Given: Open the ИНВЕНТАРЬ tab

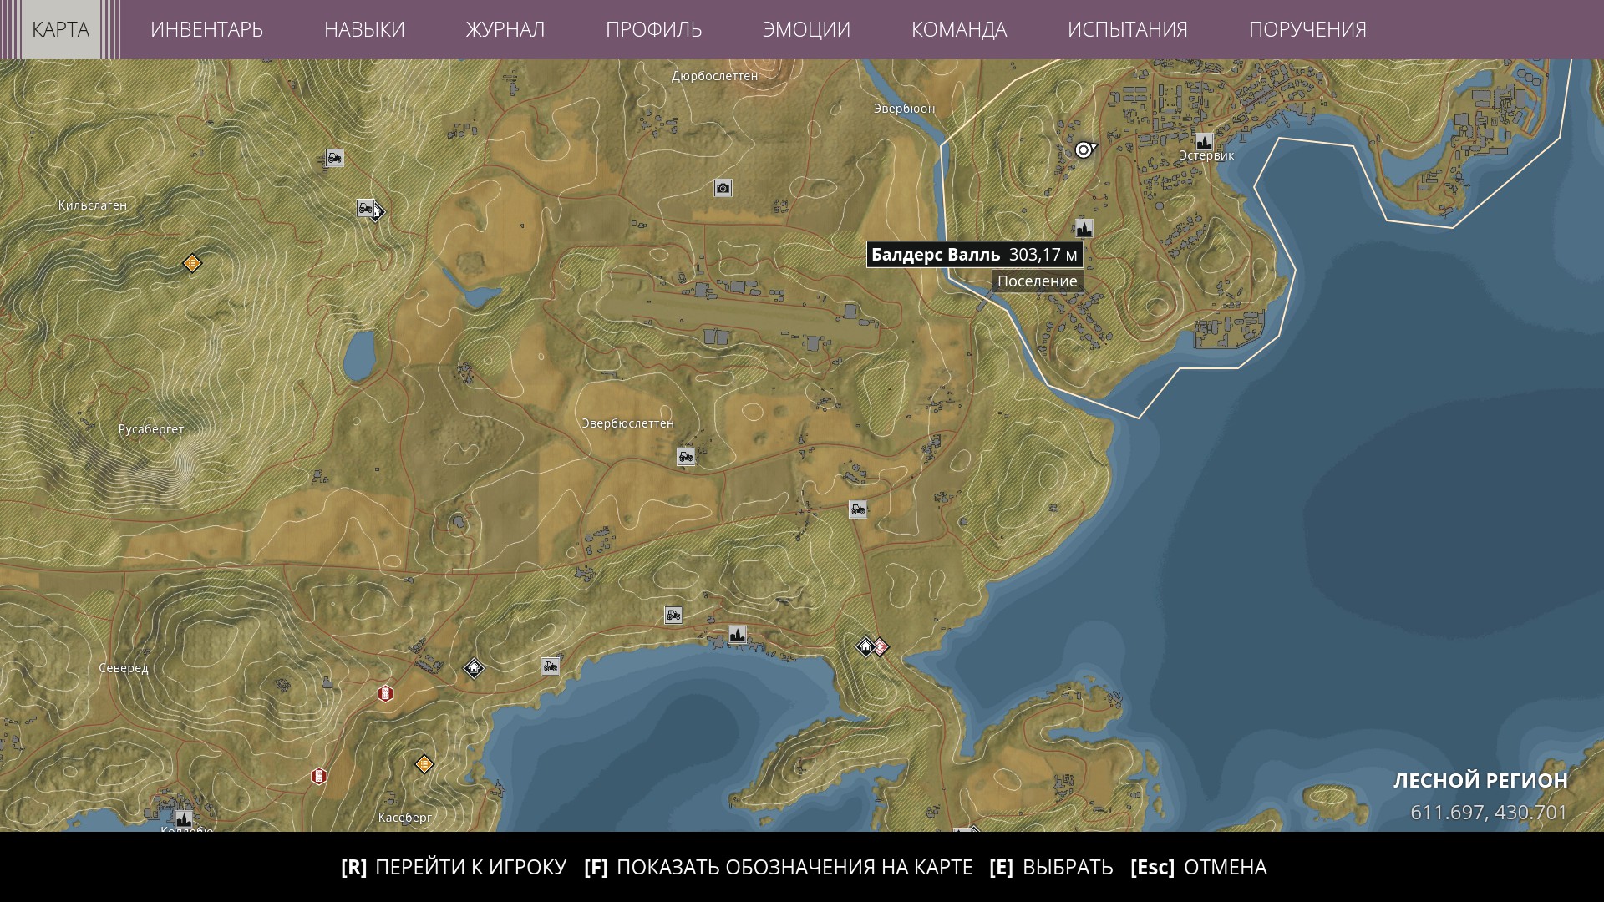Looking at the screenshot, I should 206,29.
